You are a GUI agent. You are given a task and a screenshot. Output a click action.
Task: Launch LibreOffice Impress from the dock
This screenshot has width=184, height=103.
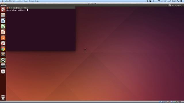coord(3,32)
